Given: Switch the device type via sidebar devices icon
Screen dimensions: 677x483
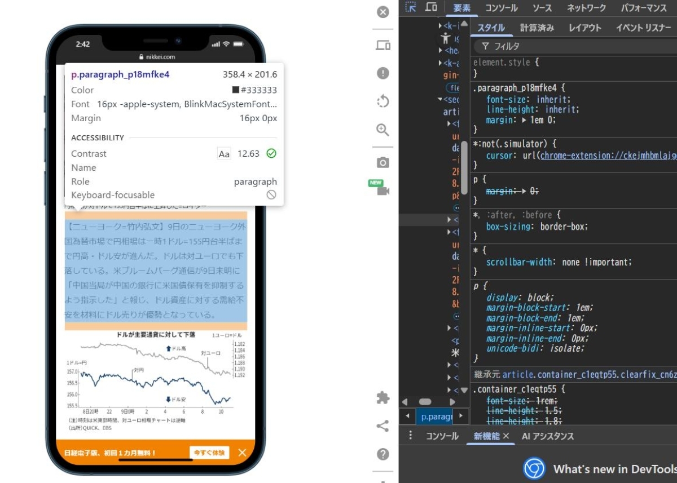Looking at the screenshot, I should tap(383, 46).
